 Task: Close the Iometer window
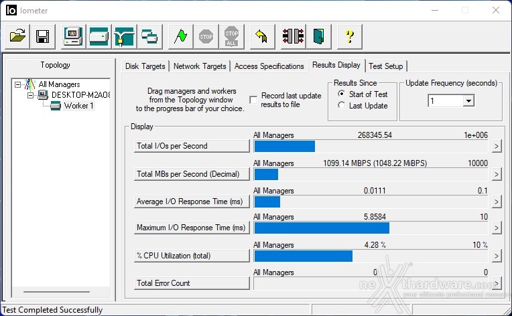(496, 10)
